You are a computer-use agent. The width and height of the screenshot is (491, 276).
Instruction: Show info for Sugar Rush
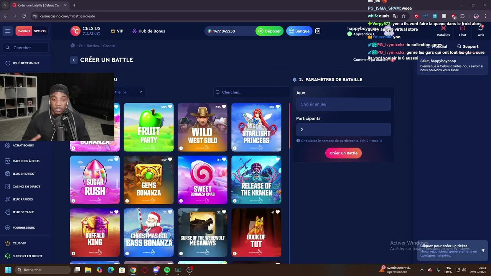73,200
